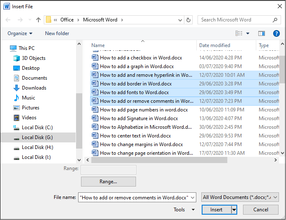Click the search magnifier icon
This screenshot has height=220, width=286.
[275, 20]
